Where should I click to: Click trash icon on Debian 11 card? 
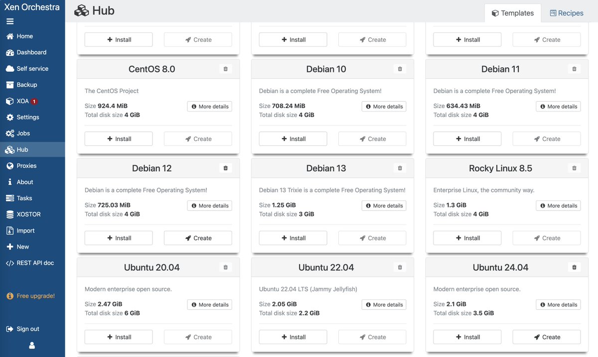coord(574,69)
